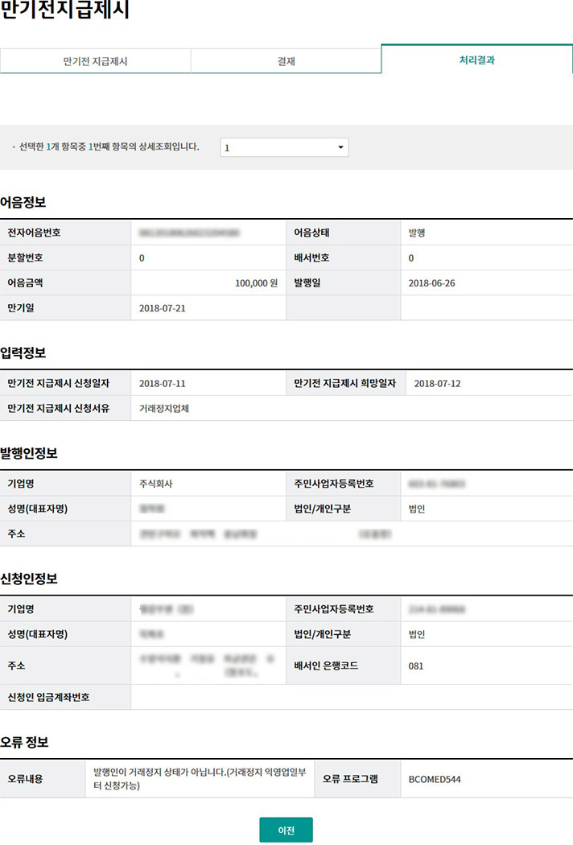The height and width of the screenshot is (845, 573).
Task: Click the 신청서유 value 거래정지업체
Action: (x=164, y=408)
